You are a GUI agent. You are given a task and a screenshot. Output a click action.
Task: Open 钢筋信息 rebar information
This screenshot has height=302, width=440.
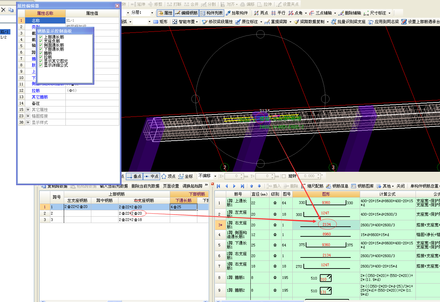click(x=338, y=186)
